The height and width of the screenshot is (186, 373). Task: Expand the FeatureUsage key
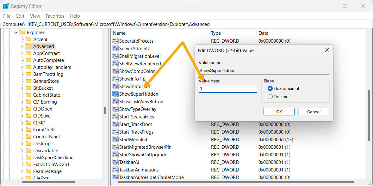point(22,171)
